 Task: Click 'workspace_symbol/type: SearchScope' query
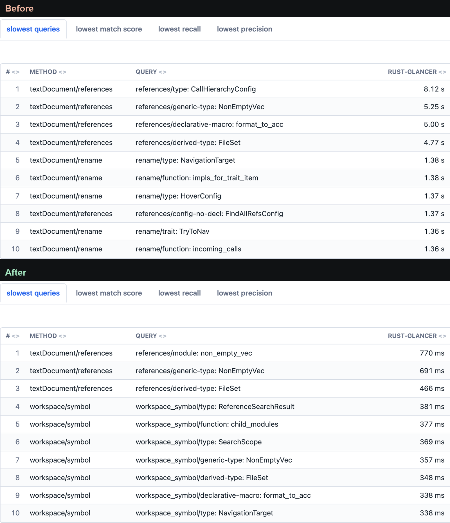pos(199,442)
